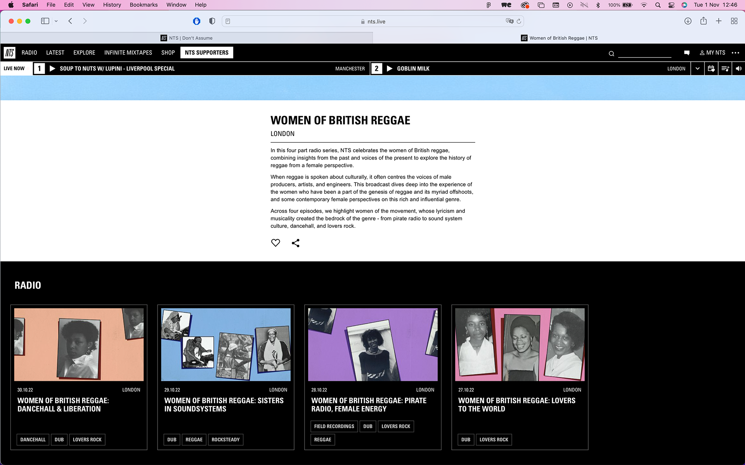The width and height of the screenshot is (745, 465).
Task: Click the nts.live address bar
Action: (x=372, y=21)
